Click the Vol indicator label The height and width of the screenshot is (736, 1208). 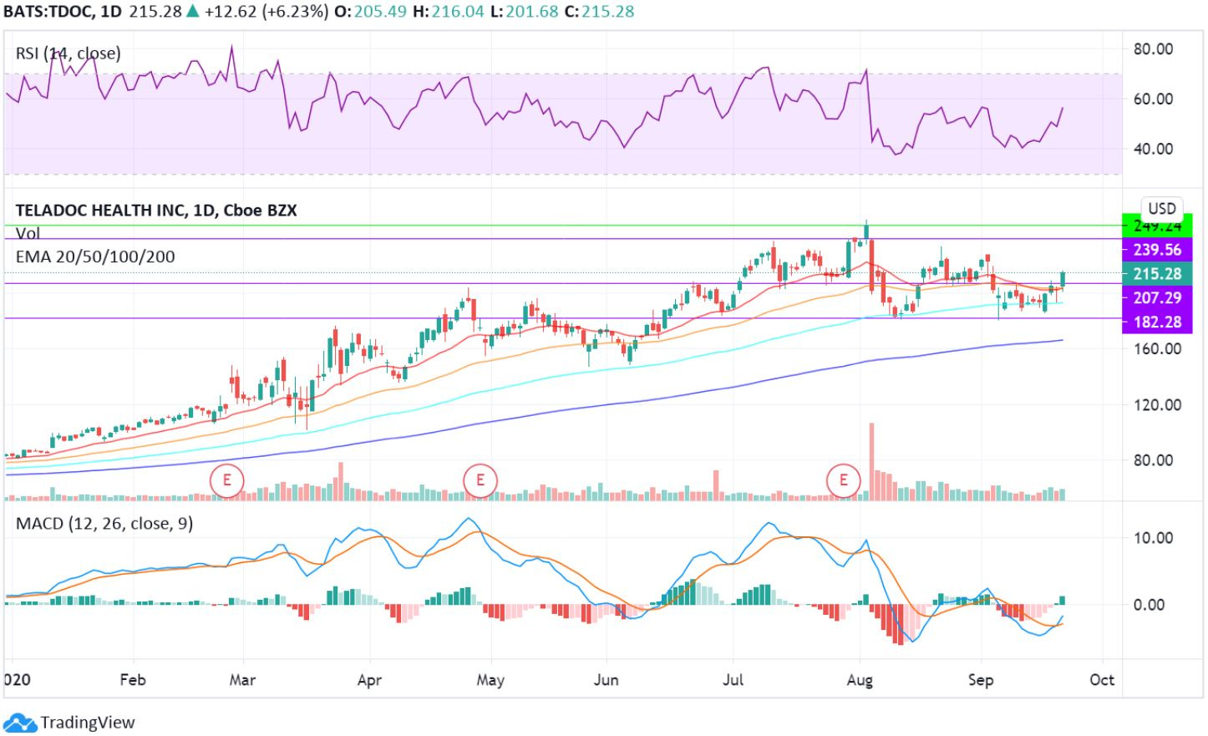click(28, 234)
